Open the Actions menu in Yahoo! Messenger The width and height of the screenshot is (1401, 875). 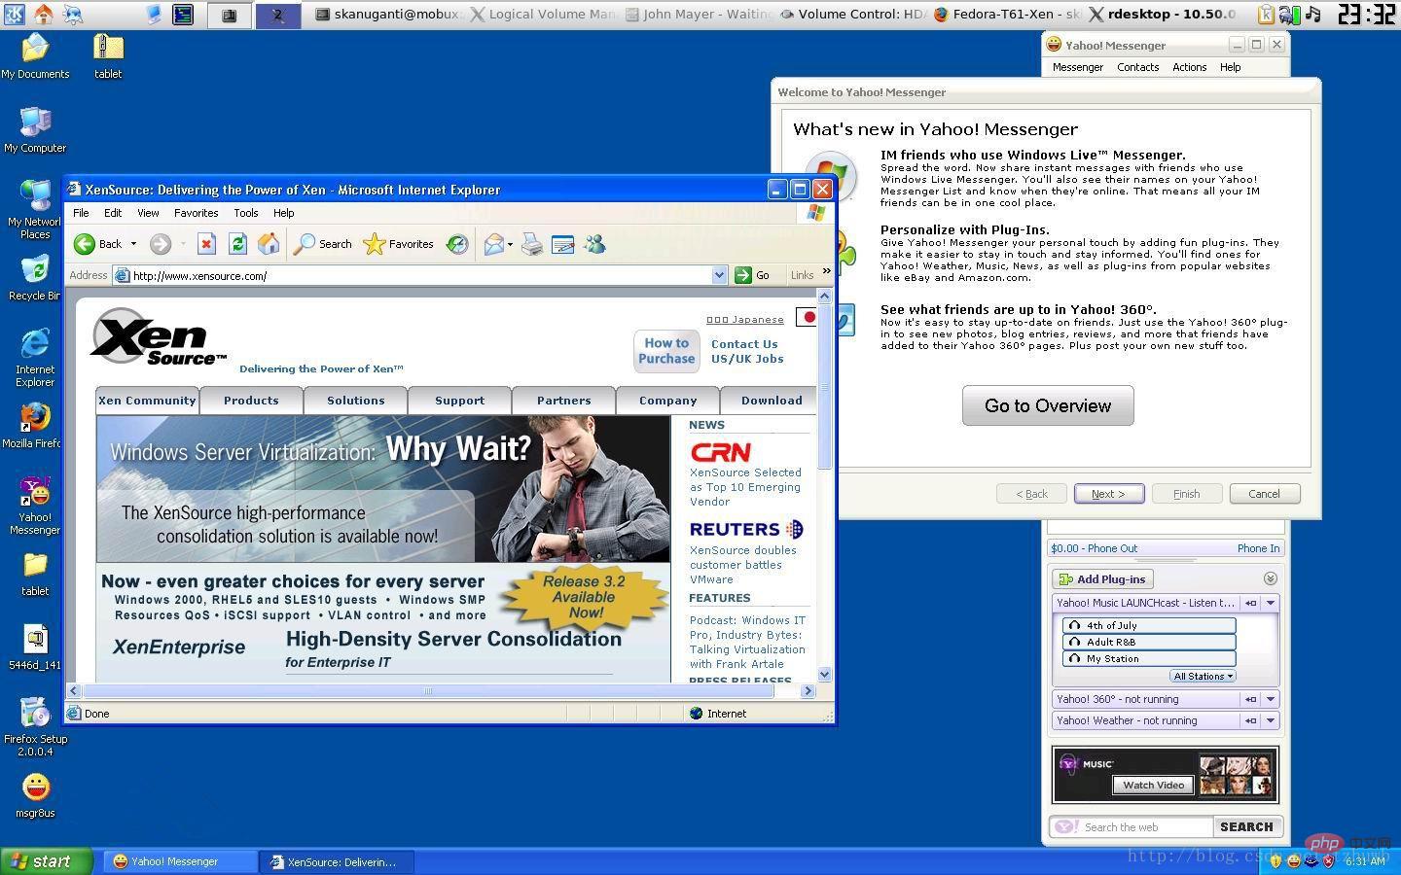coord(1189,67)
